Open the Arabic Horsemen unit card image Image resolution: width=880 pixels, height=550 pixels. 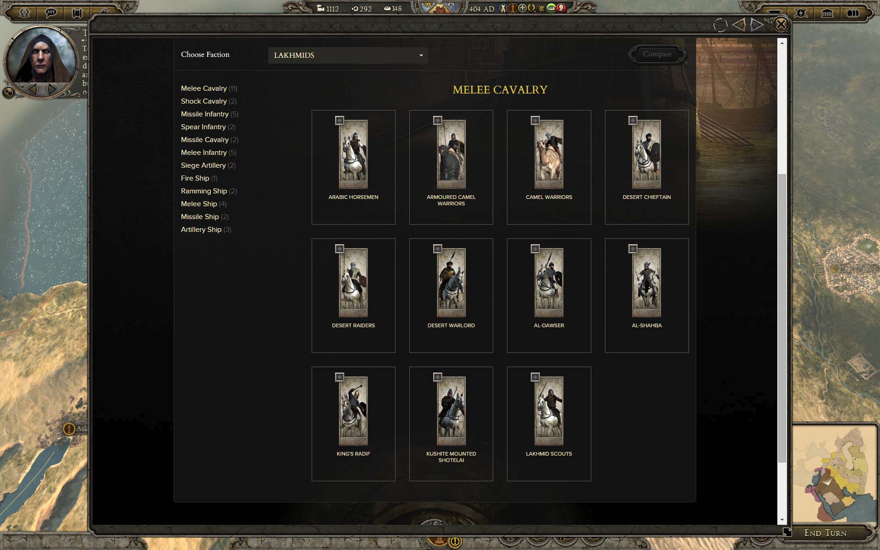[353, 154]
